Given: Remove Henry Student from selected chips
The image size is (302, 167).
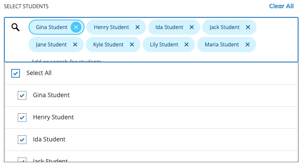Looking at the screenshot, I should click(137, 27).
